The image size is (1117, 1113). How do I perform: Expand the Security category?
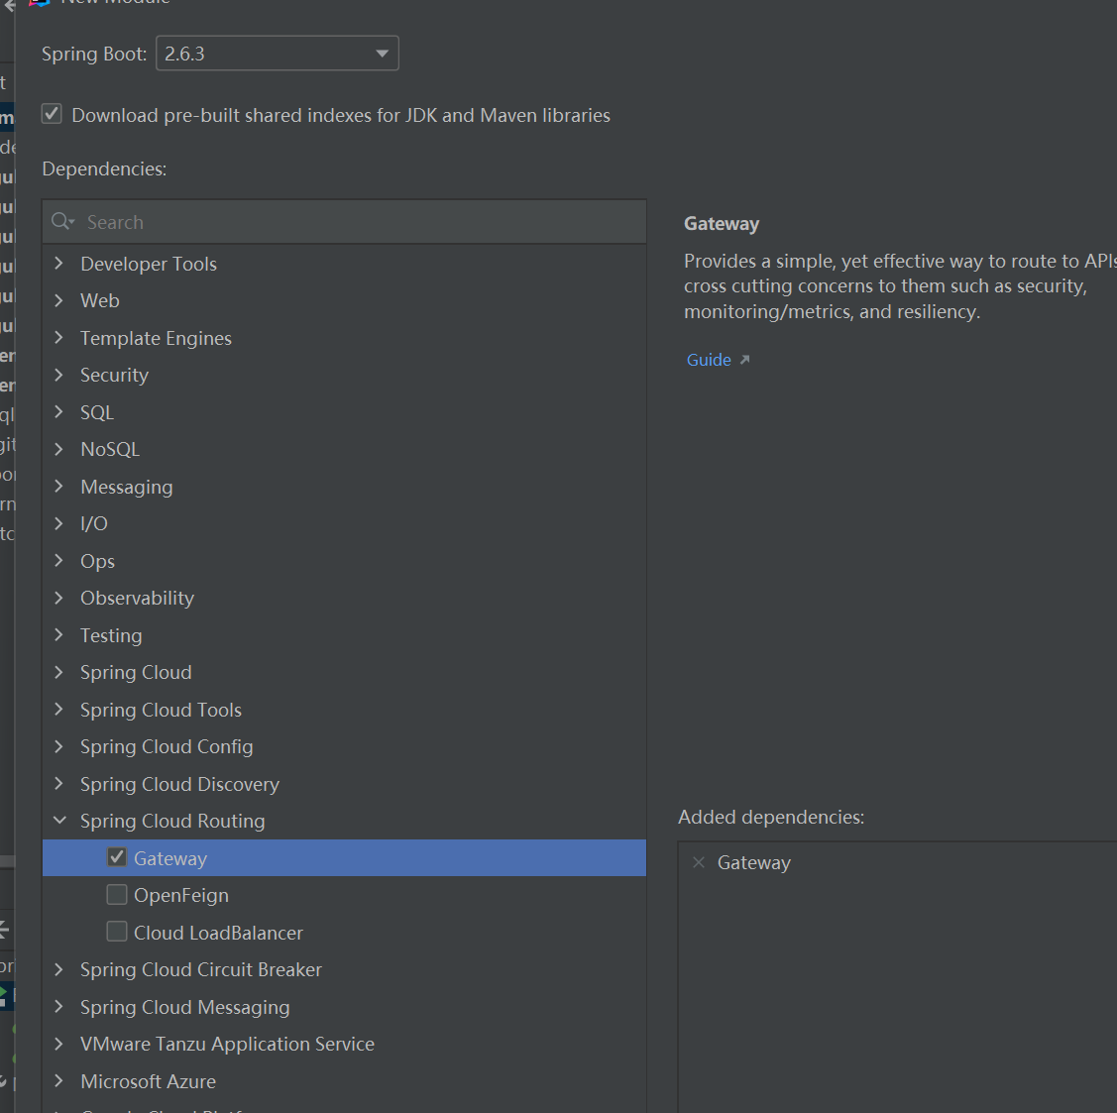59,375
